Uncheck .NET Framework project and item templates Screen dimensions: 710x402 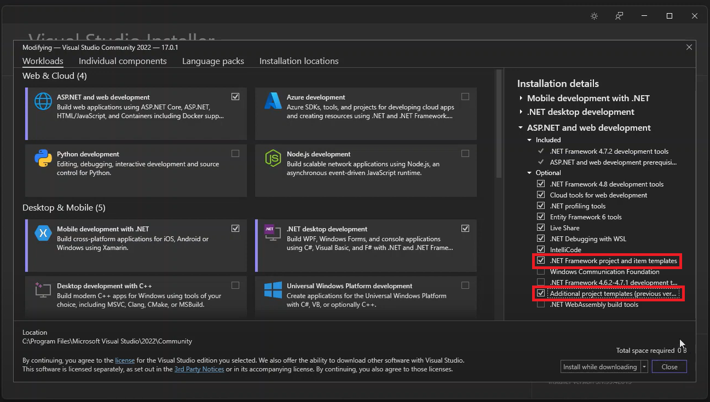tap(541, 261)
